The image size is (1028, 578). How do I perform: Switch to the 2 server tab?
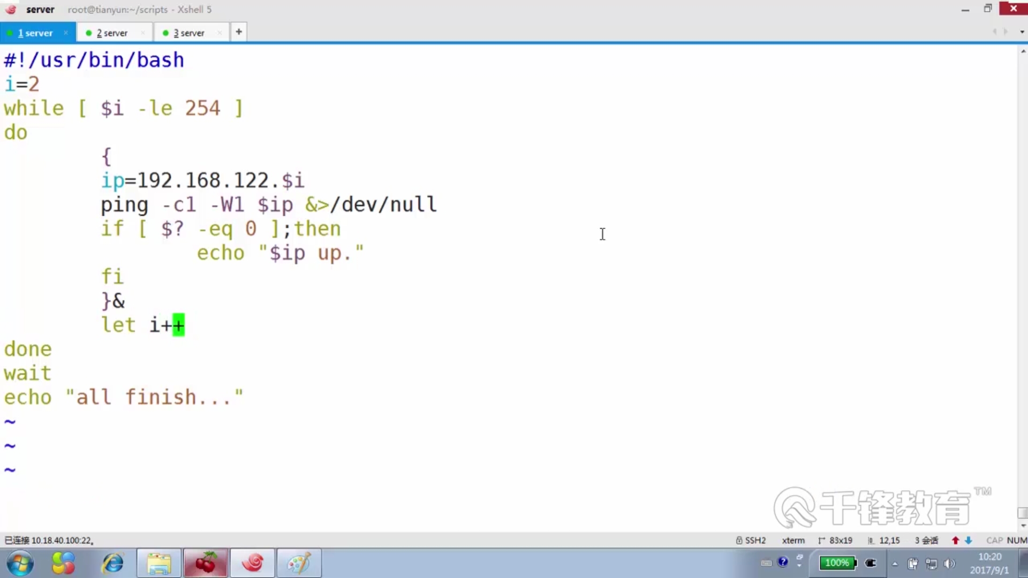[x=111, y=33]
